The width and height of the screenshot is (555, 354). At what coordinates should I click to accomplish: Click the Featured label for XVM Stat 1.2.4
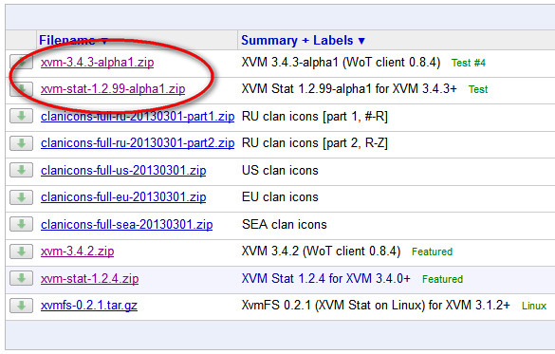(x=442, y=279)
